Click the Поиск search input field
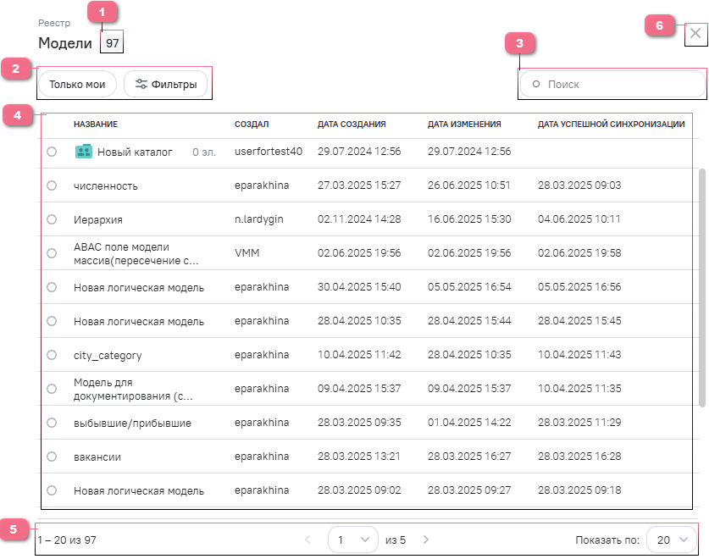 click(621, 85)
